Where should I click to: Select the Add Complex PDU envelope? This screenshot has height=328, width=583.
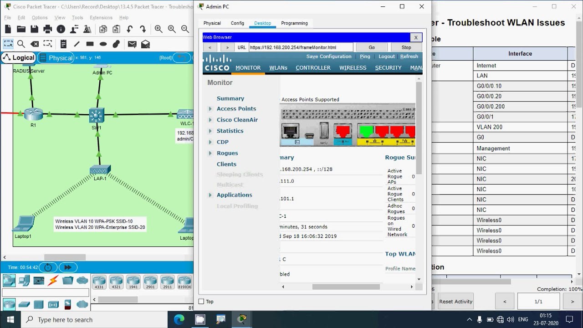pyautogui.click(x=145, y=44)
